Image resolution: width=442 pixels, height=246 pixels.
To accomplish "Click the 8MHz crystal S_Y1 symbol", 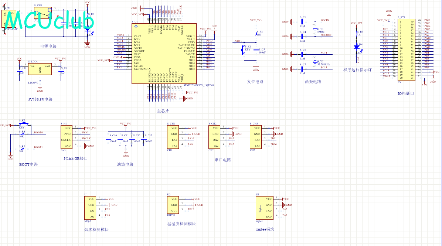I will point(315,29).
